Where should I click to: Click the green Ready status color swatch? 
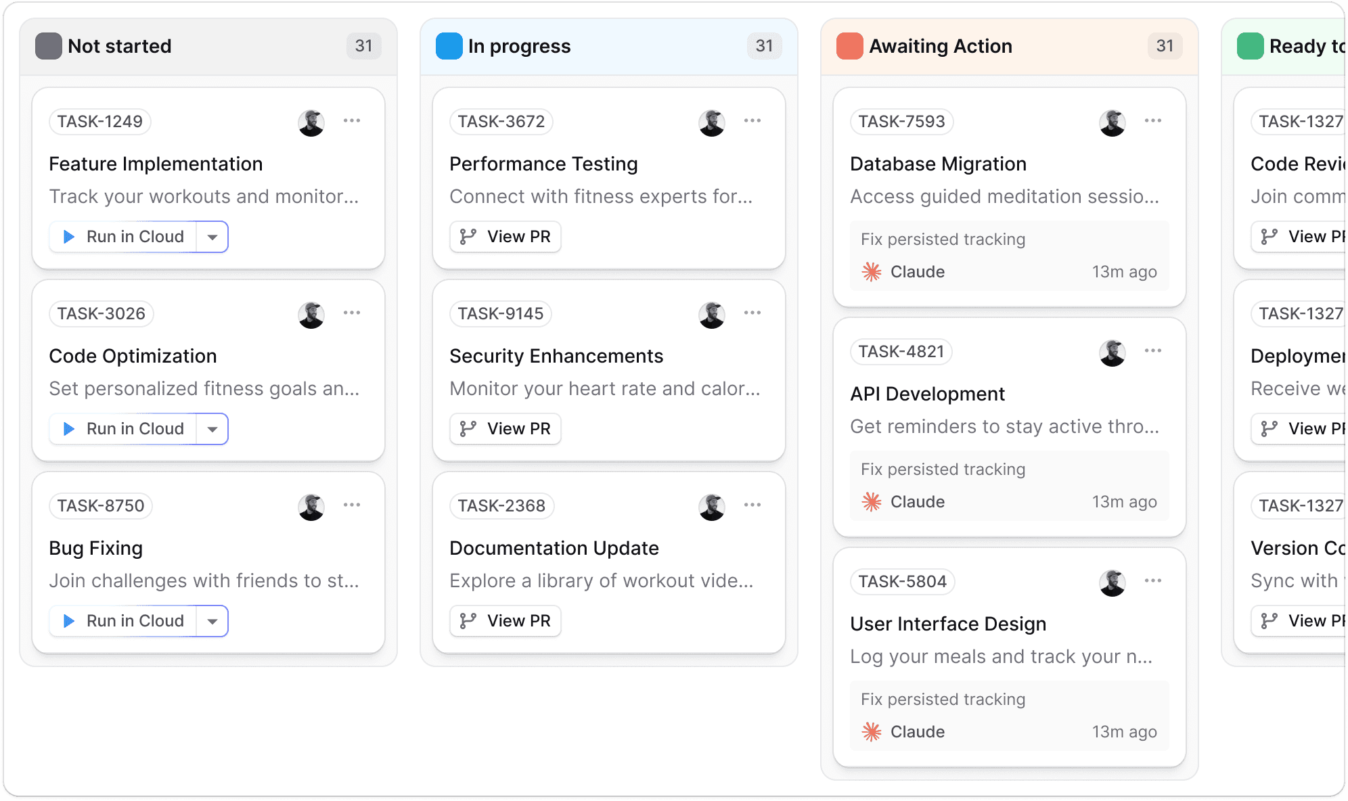[1250, 46]
